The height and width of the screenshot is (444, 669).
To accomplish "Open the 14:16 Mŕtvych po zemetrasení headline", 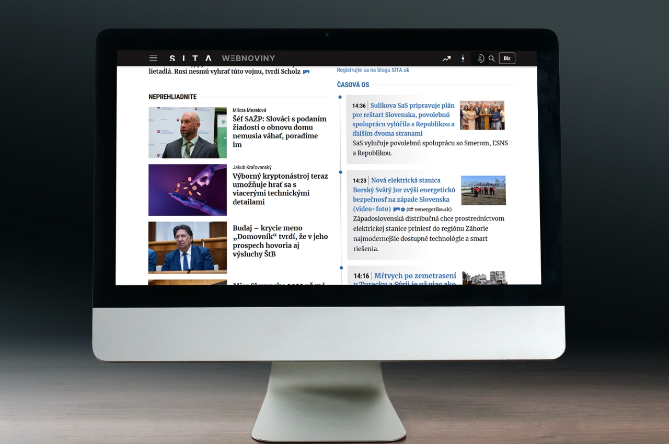I will tap(405, 279).
